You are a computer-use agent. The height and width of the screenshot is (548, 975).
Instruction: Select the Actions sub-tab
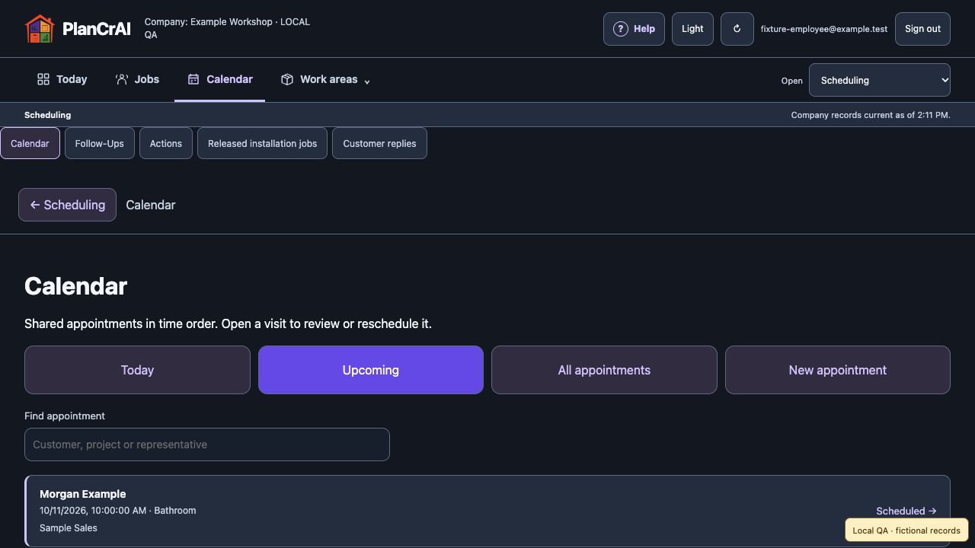point(166,143)
